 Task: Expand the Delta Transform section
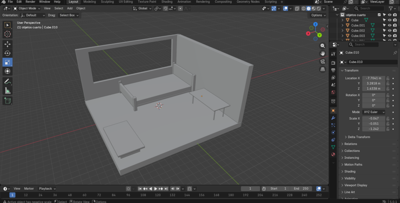(359, 137)
